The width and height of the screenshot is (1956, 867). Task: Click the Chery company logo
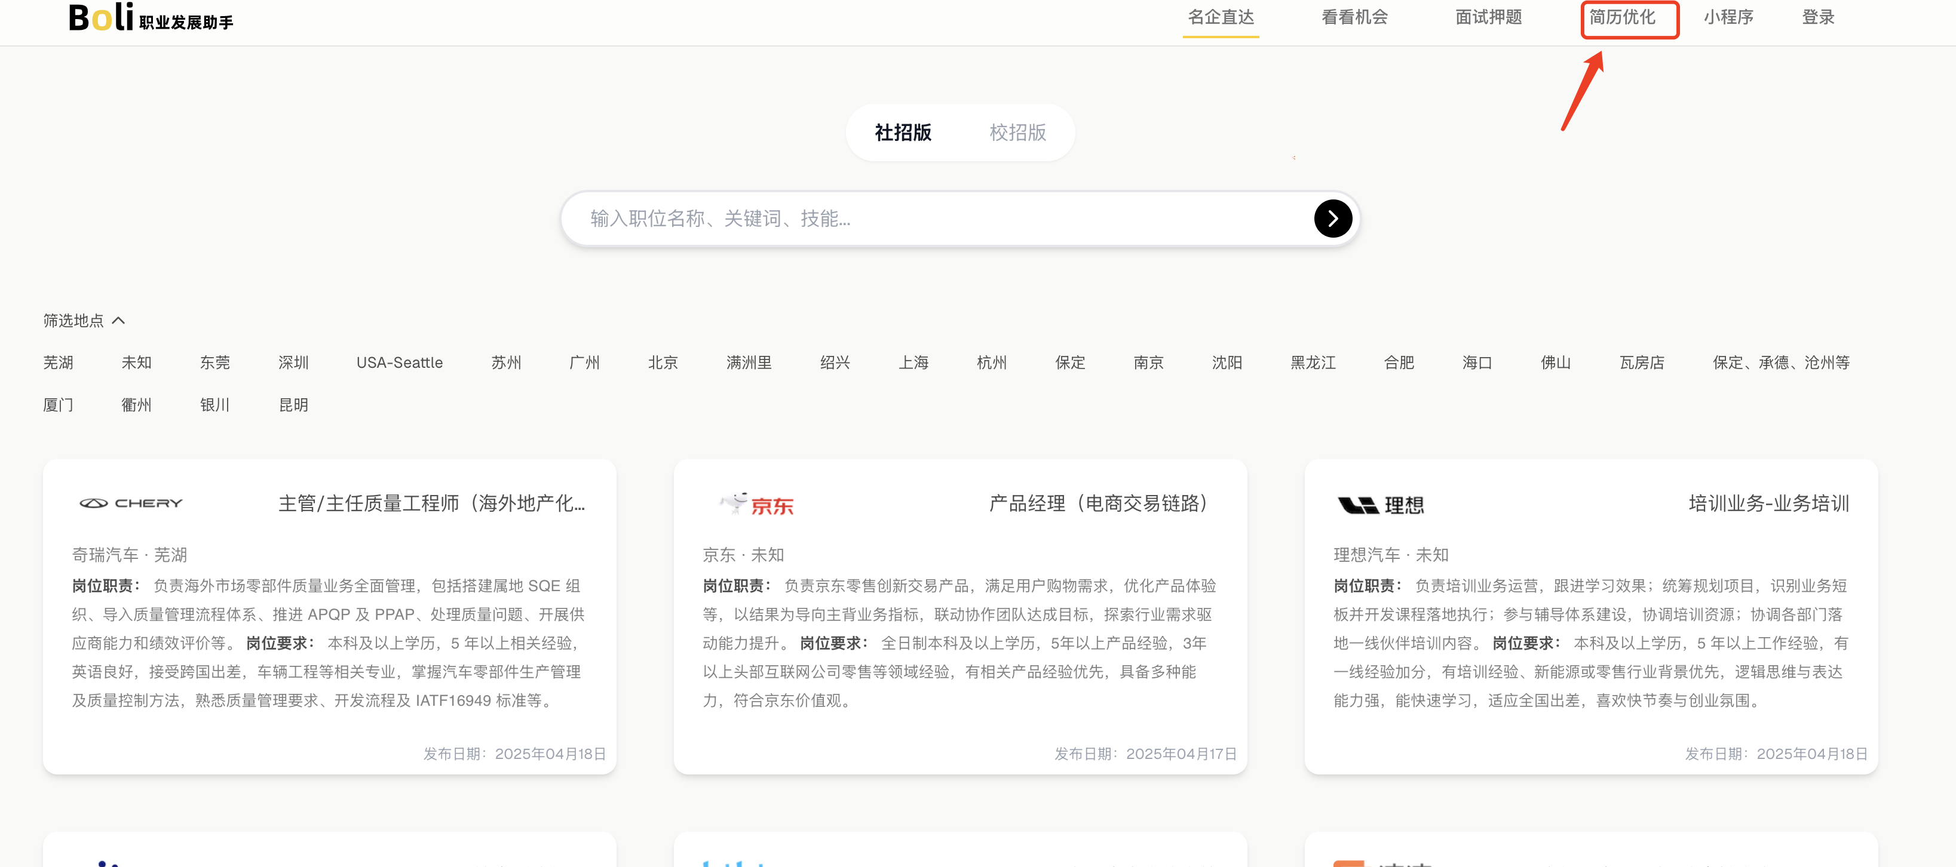tap(131, 503)
